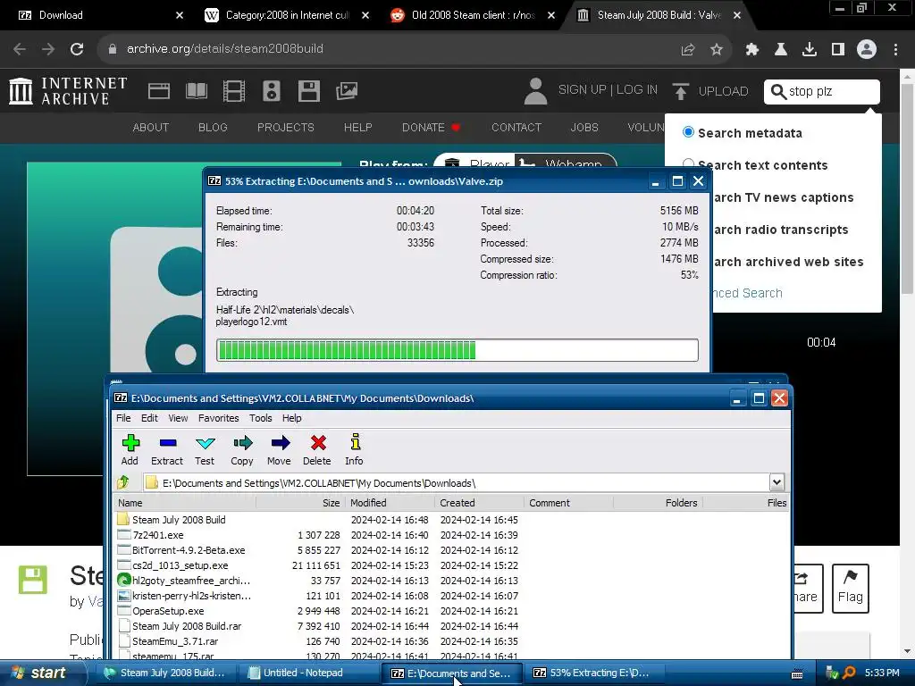Select OperaSetup.exe in the file list

coord(168,611)
